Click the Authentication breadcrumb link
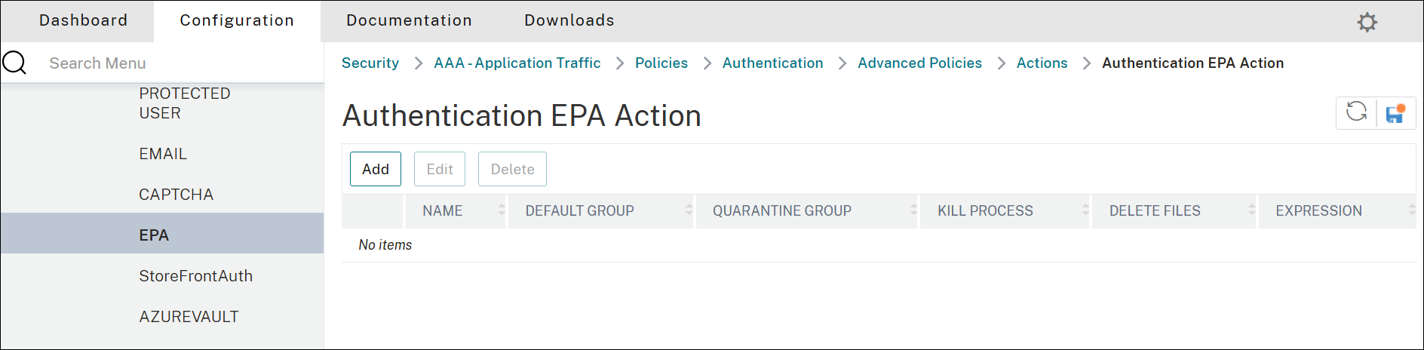 pyautogui.click(x=773, y=63)
